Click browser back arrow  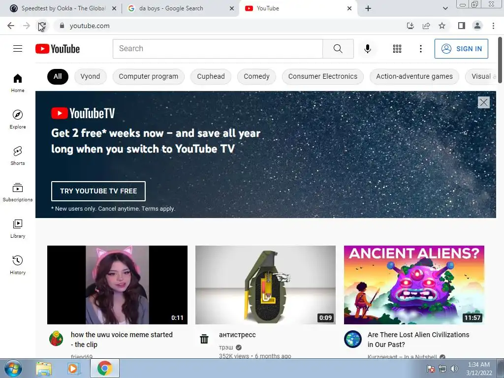11,26
